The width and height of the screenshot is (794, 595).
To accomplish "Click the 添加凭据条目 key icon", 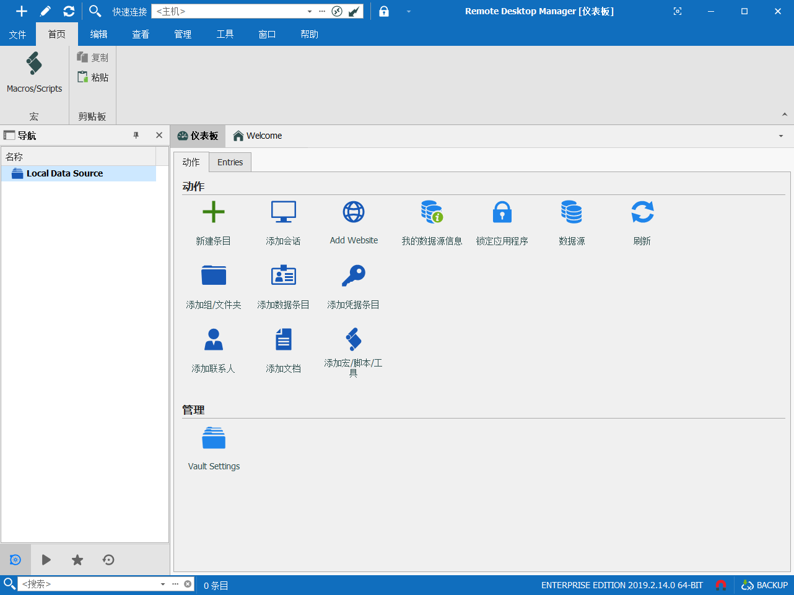I will [x=354, y=276].
